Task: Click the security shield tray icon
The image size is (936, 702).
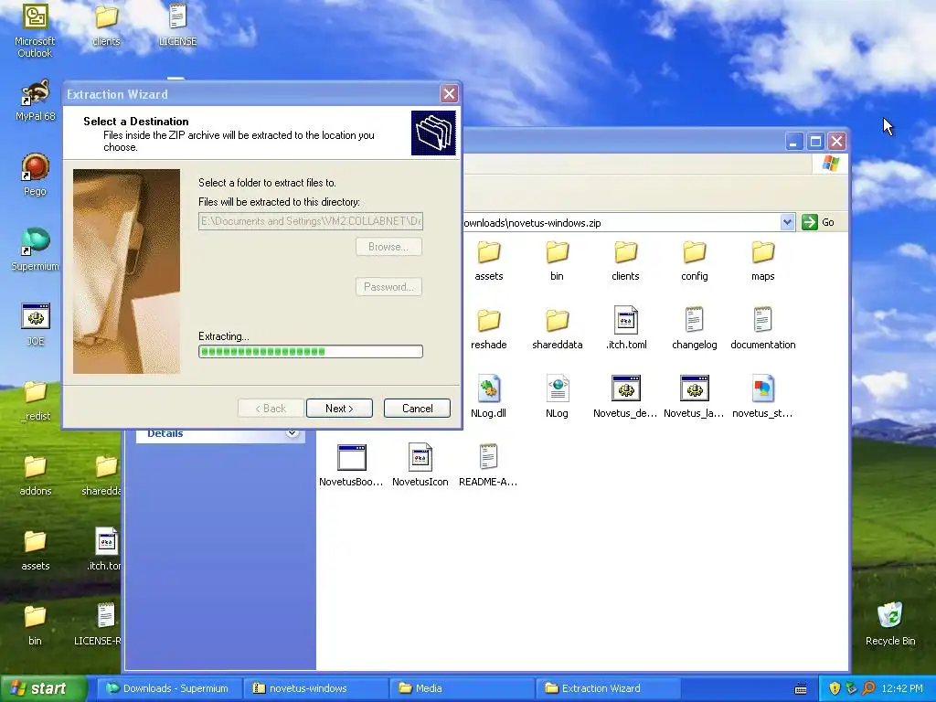Action: tap(835, 688)
